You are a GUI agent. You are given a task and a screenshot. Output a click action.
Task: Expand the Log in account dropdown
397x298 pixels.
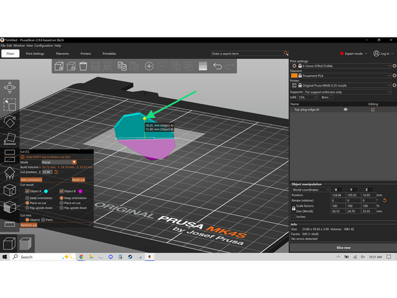coord(384,54)
